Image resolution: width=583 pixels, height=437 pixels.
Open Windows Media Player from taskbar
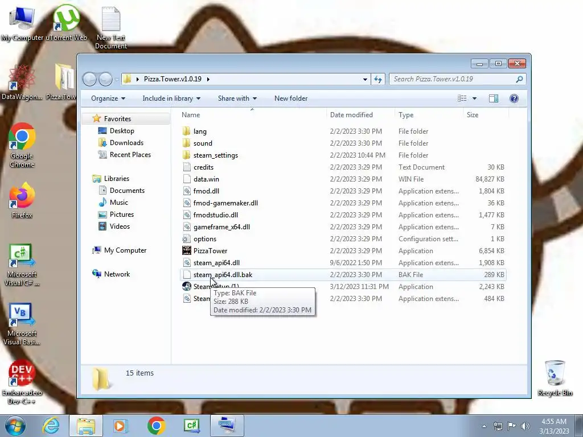[x=120, y=426]
